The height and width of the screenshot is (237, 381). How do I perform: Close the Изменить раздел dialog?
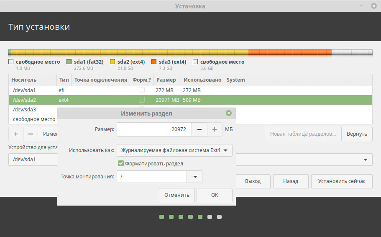coord(229,113)
